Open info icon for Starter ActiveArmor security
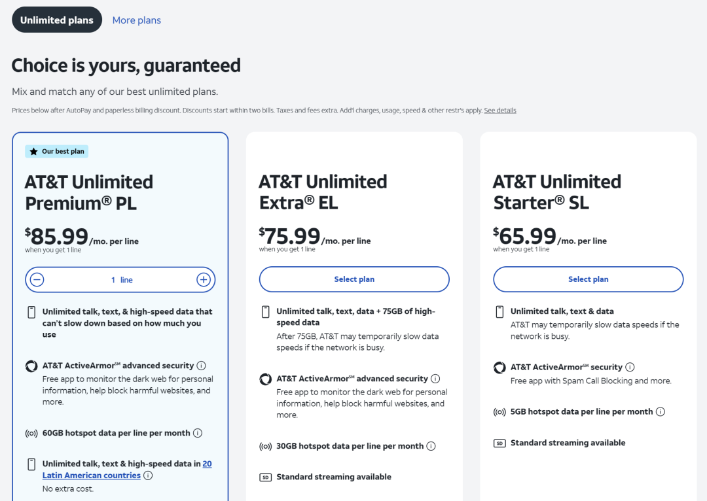 click(x=630, y=367)
